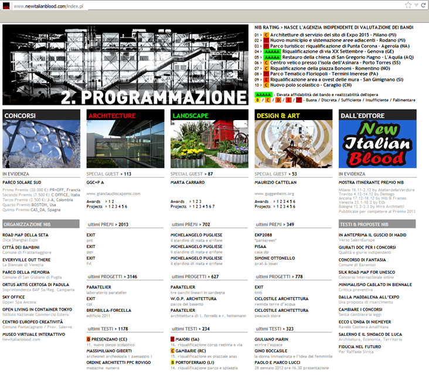This screenshot has width=429, height=378.
Task: Open GIULIANO MARIN text
Action: click(271, 339)
